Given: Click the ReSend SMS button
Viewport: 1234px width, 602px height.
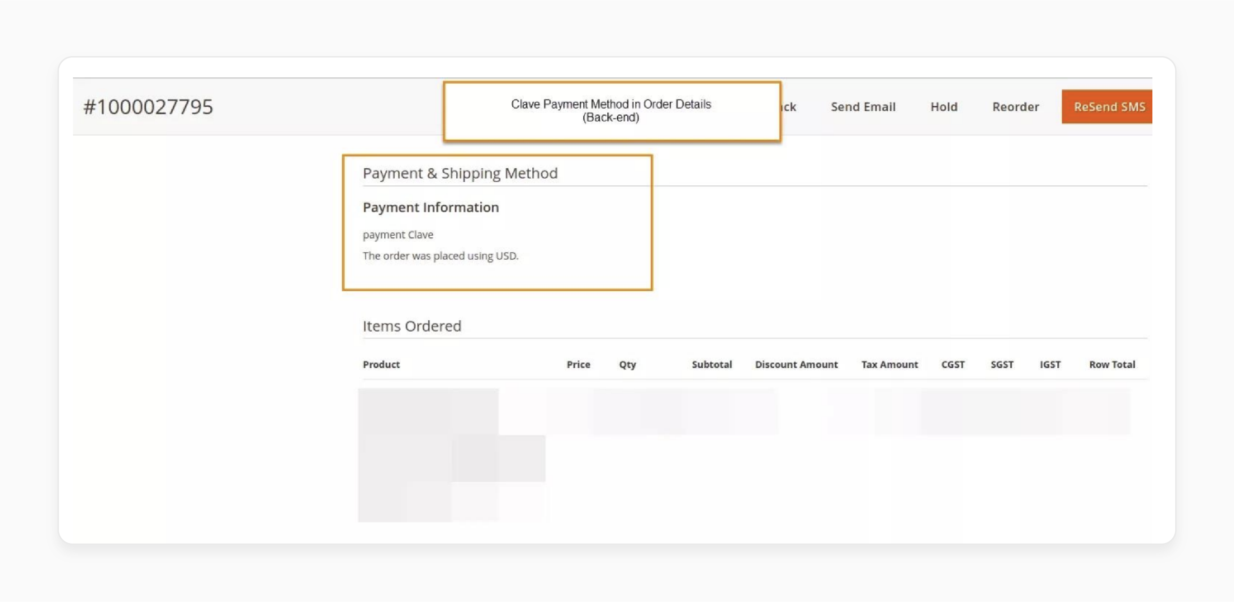Looking at the screenshot, I should pyautogui.click(x=1107, y=106).
